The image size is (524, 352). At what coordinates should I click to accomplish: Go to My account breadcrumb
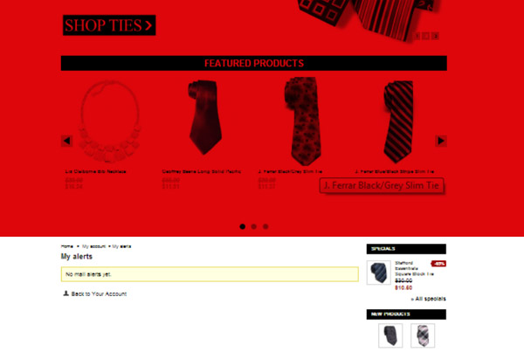pyautogui.click(x=94, y=246)
